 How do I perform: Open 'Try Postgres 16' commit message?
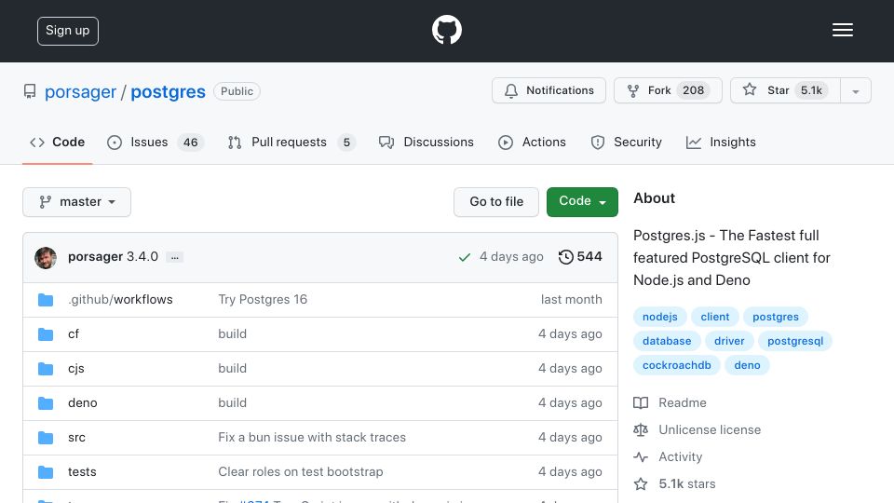(263, 300)
